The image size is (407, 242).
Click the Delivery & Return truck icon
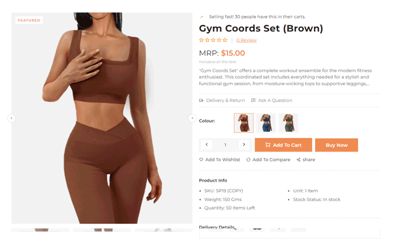pyautogui.click(x=201, y=101)
